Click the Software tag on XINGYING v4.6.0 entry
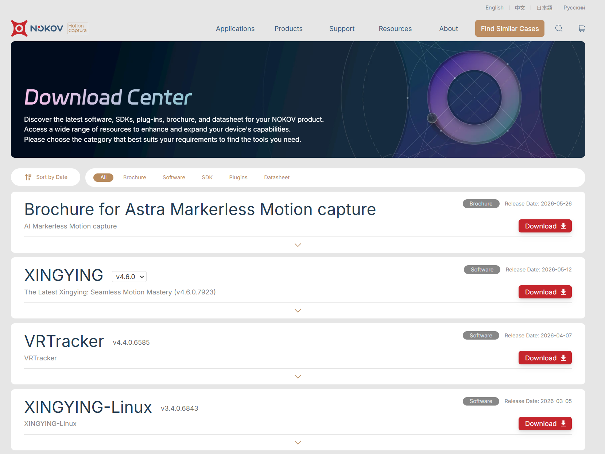This screenshot has height=454, width=605. point(482,270)
